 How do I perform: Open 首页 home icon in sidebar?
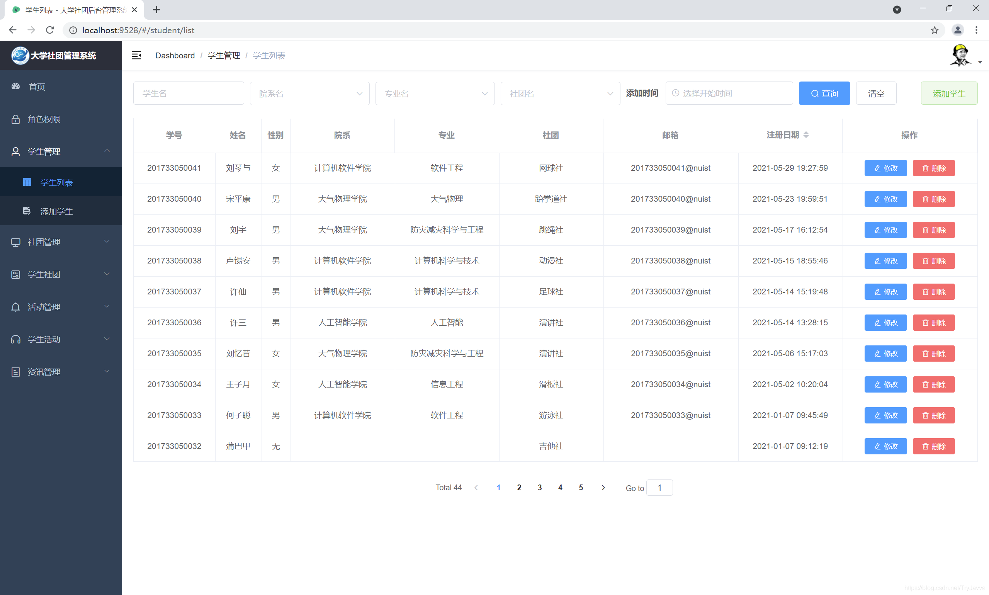click(x=15, y=87)
